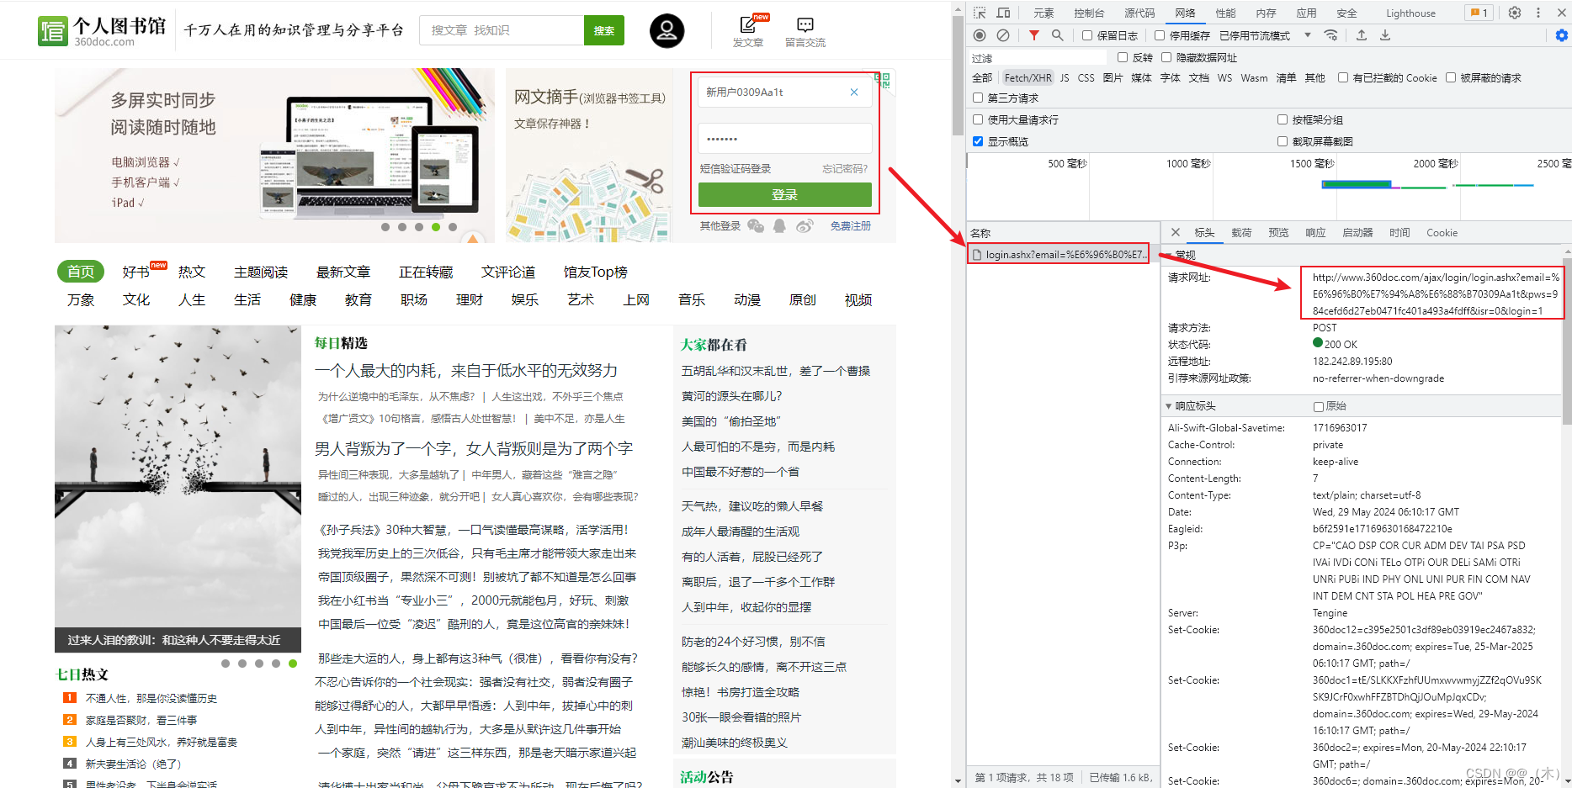Enable the 保留日志 preserve log checkbox

tap(1087, 35)
